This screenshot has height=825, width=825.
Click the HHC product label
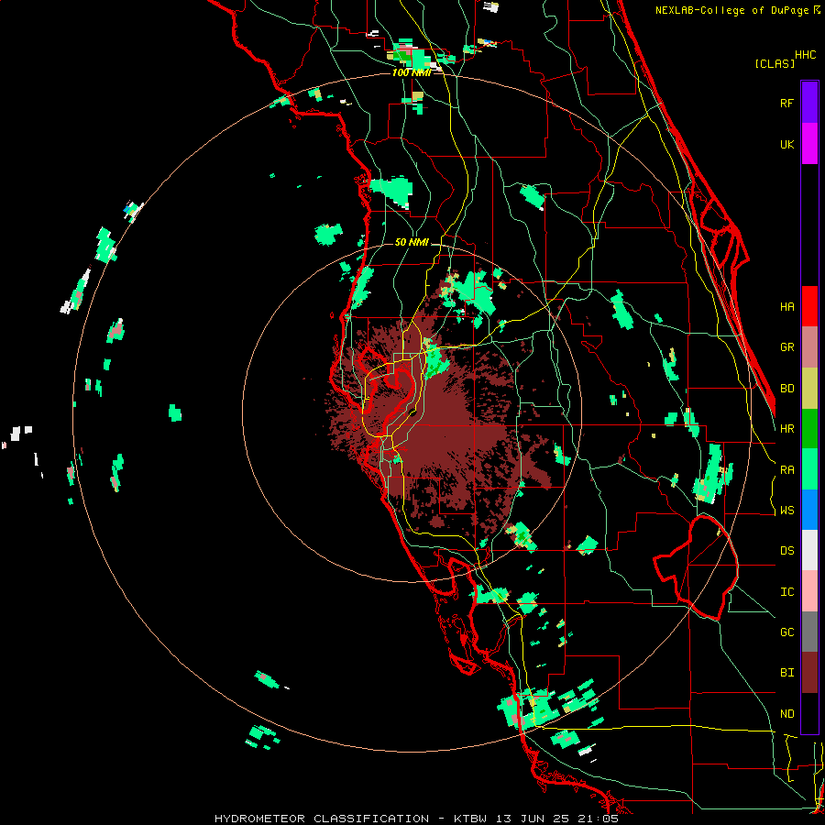[806, 55]
